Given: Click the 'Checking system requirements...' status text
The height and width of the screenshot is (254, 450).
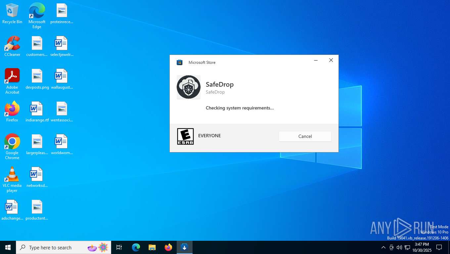Looking at the screenshot, I should tap(240, 108).
